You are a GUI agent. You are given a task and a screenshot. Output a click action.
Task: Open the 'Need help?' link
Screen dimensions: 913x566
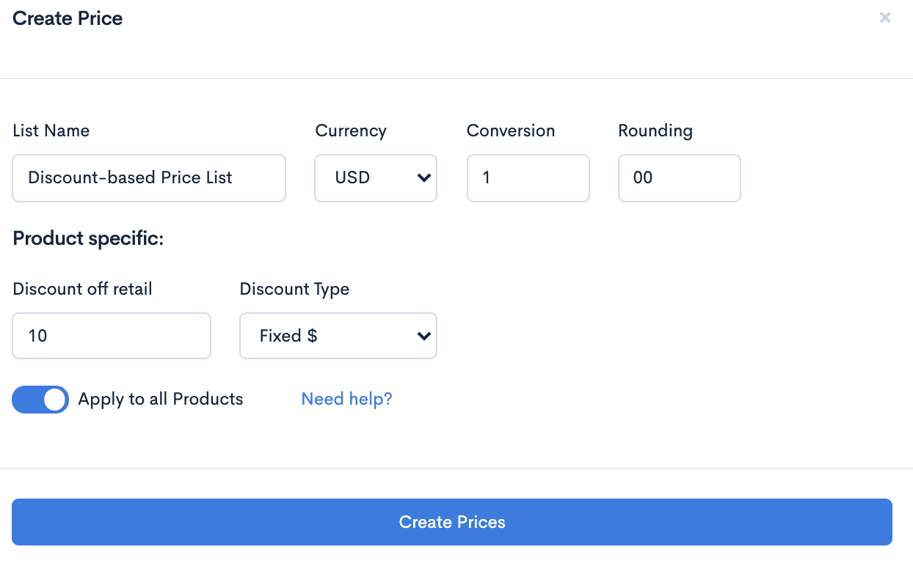coord(346,399)
